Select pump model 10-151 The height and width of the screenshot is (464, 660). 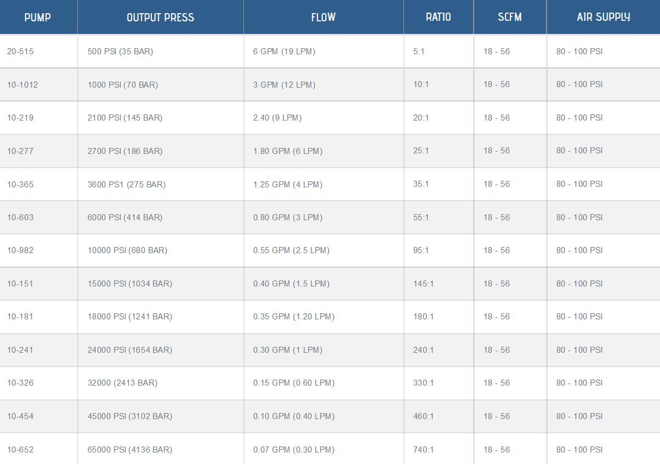coord(20,284)
